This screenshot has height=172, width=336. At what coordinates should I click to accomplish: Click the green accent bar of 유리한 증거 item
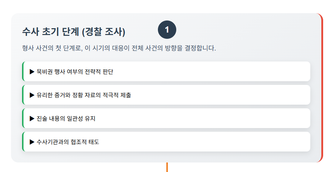coord(23,95)
